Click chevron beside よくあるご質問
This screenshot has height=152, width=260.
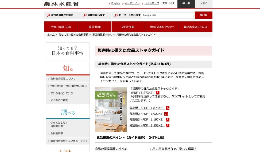(48, 101)
